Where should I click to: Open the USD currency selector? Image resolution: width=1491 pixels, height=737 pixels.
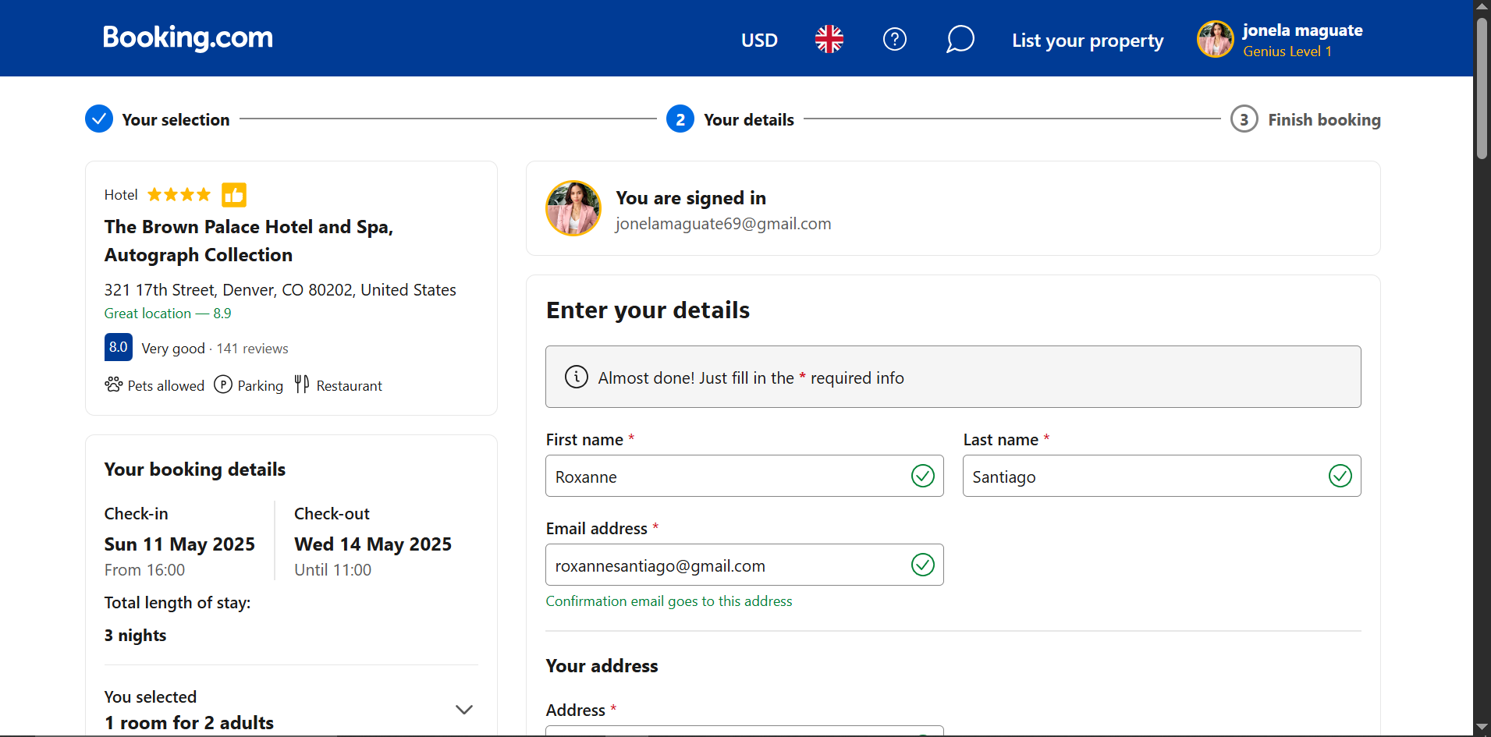pos(759,40)
